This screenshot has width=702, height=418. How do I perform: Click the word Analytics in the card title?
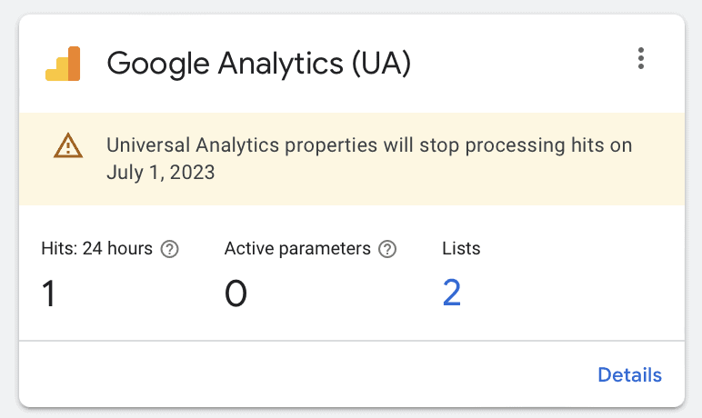click(x=281, y=64)
